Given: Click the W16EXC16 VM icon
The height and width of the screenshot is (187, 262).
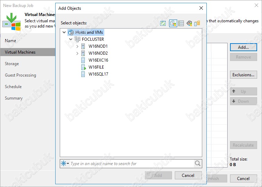Looking at the screenshot, I should [x=83, y=60].
